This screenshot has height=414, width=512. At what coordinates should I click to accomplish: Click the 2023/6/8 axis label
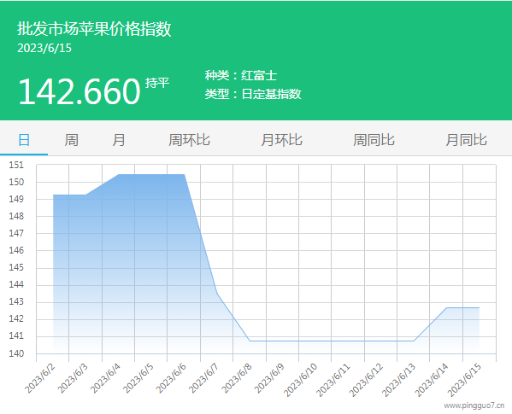237,378
